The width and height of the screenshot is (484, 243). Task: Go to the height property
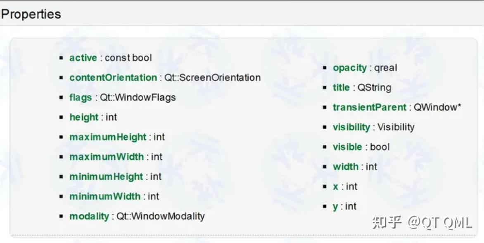pyautogui.click(x=84, y=117)
